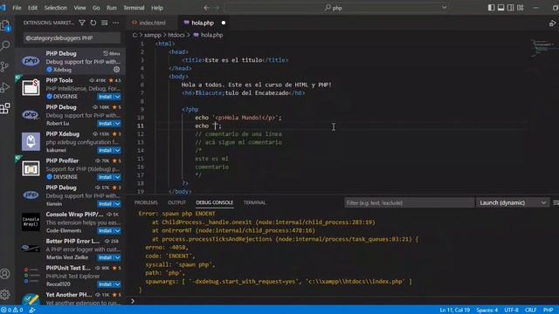Open the Launch (dynamic) debug session dropdown
This screenshot has width=559, height=314.
(513, 202)
